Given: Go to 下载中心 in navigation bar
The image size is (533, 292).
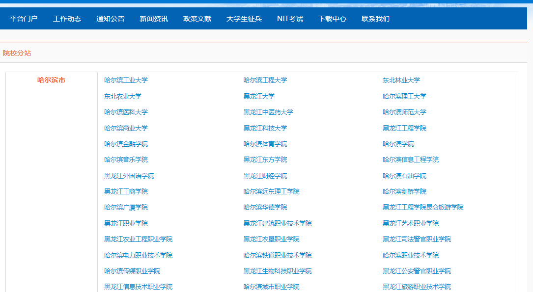Looking at the screenshot, I should pos(332,19).
